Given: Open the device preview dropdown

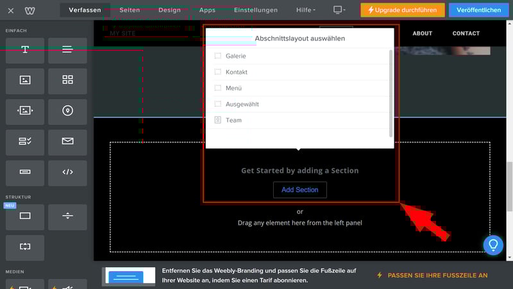Looking at the screenshot, I should tap(339, 10).
